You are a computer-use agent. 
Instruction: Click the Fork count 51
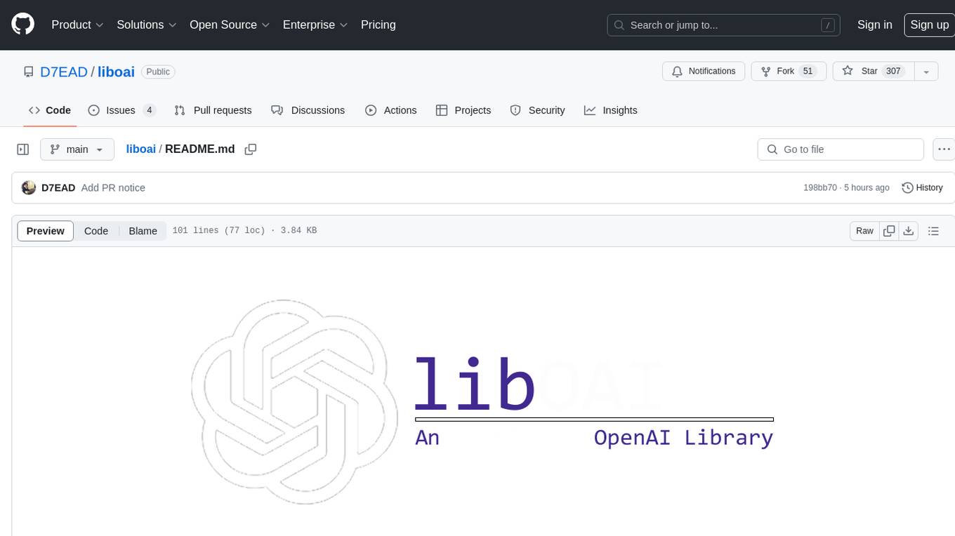[x=808, y=72]
